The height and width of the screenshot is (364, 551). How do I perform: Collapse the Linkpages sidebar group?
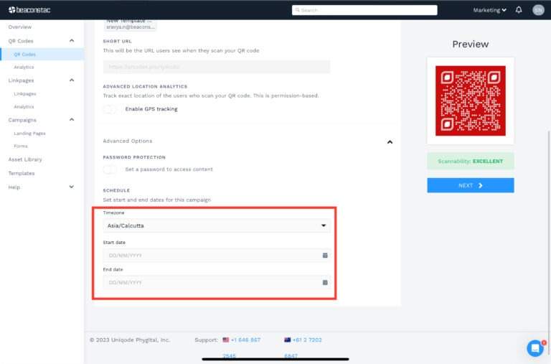72,80
